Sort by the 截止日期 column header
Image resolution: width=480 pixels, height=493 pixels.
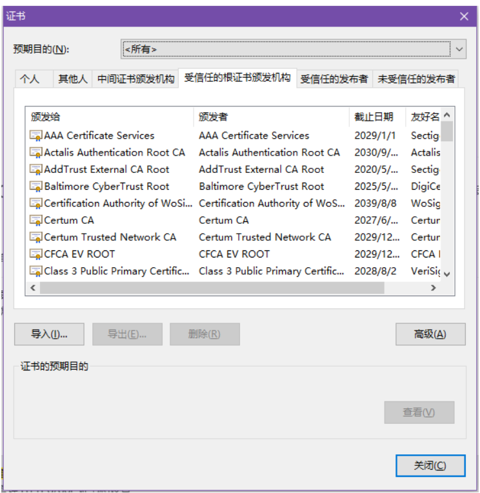[x=377, y=117]
